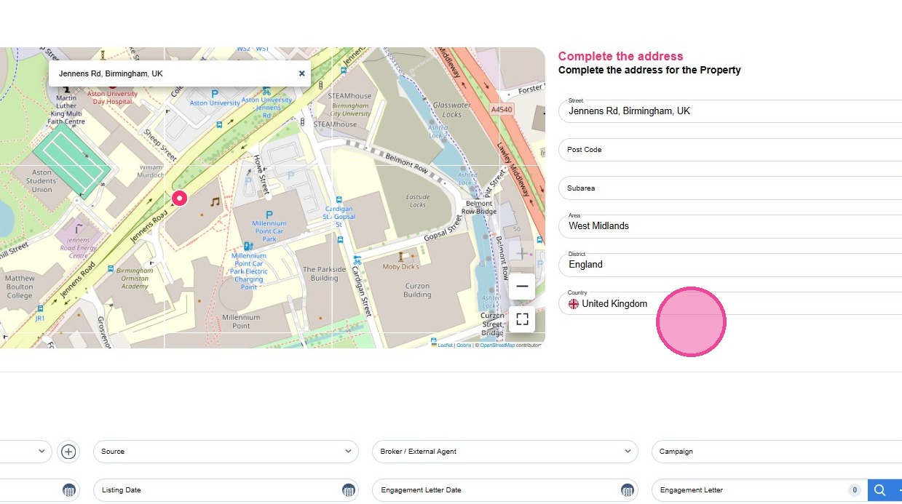Click the UK flag icon in Country field
Image resolution: width=902 pixels, height=504 pixels.
tap(574, 304)
